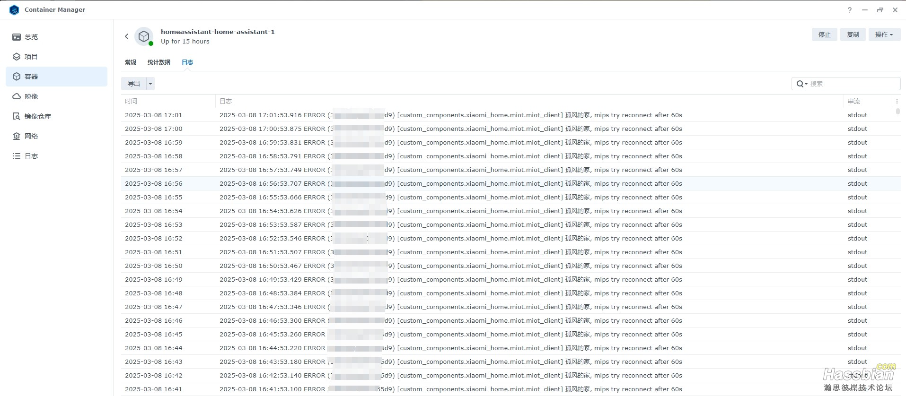
Task: Select log row at 2025-03-08 16:50
Action: tap(510, 266)
